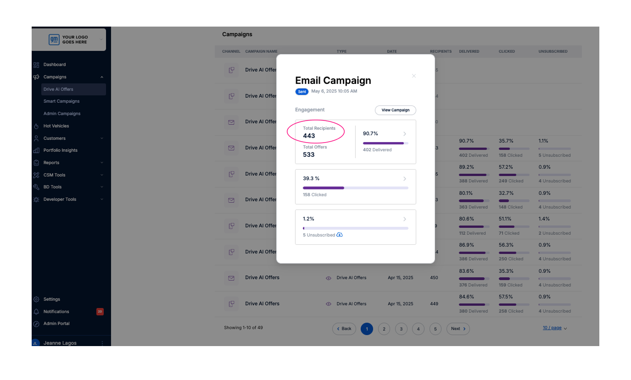Click eye icon on row with 449 recipients

click(x=329, y=304)
